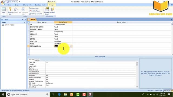Screen dimensions: 173x97
Task: Open the Indexes window
Action: 52,11
